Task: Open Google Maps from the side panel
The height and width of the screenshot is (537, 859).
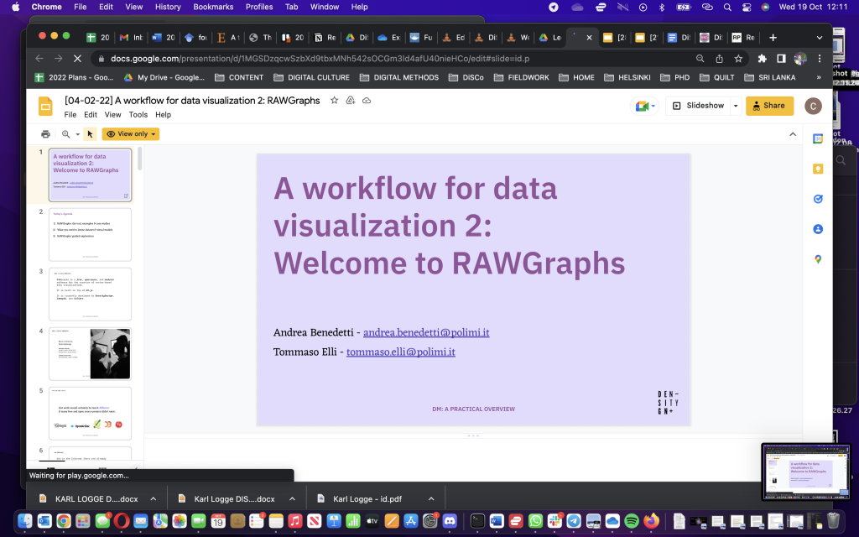Action: click(x=817, y=259)
